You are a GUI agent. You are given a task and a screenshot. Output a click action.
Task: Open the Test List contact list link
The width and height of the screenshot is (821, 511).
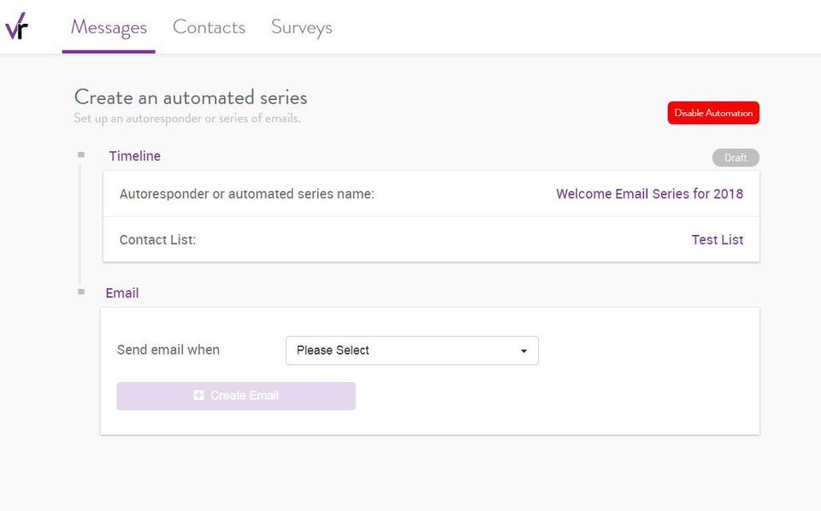718,240
